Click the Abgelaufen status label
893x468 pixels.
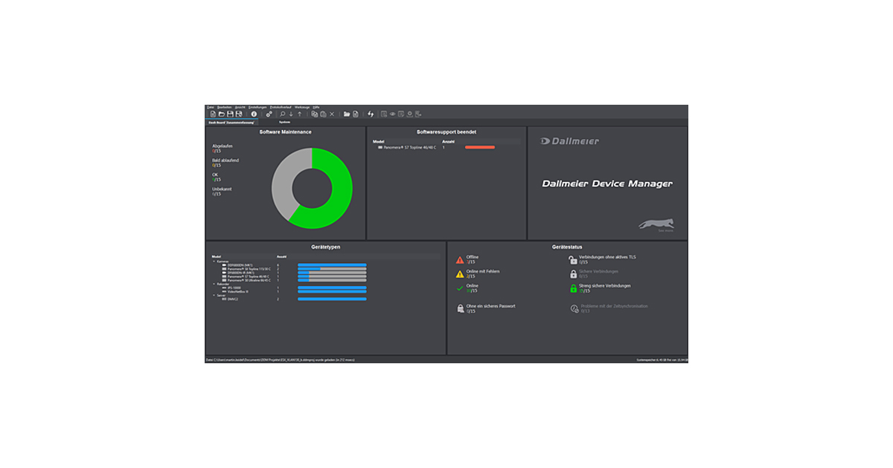223,146
